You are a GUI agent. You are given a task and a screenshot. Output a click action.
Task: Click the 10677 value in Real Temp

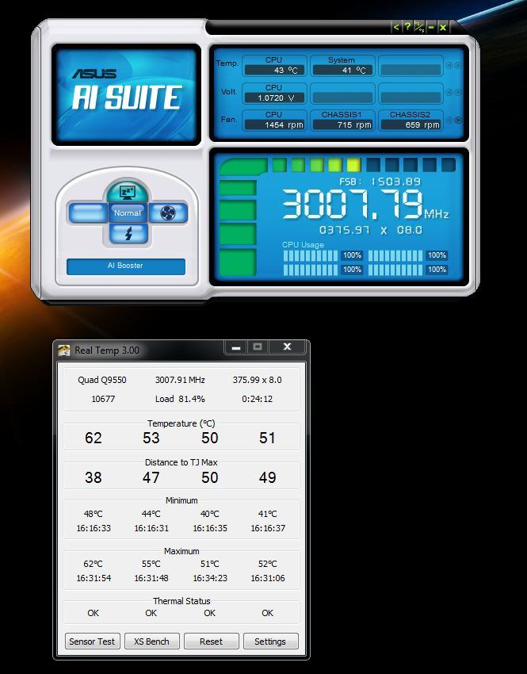[103, 399]
